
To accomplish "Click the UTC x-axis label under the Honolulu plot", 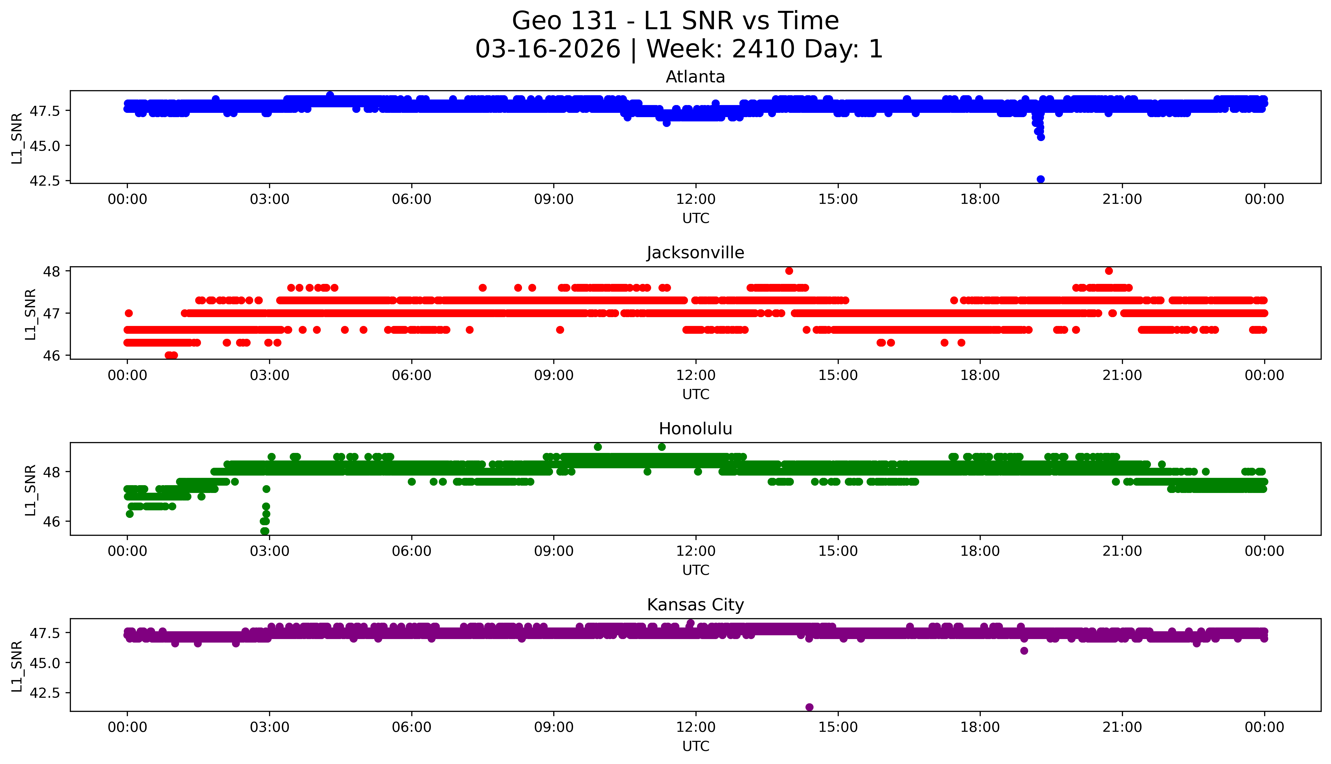I will (696, 570).
